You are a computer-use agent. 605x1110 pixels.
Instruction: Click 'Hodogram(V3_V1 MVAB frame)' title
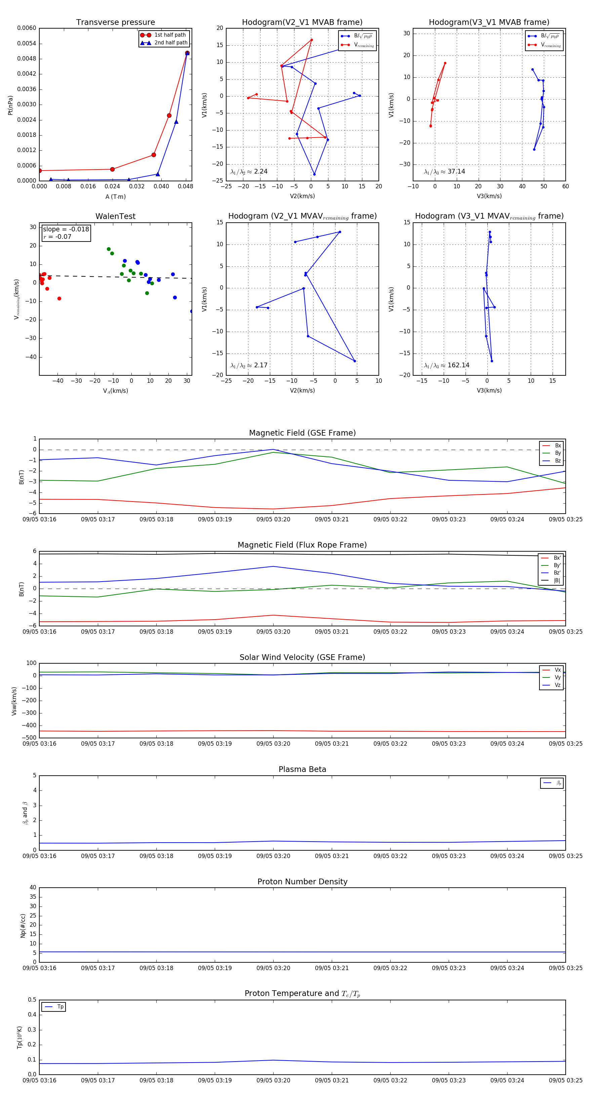point(489,22)
